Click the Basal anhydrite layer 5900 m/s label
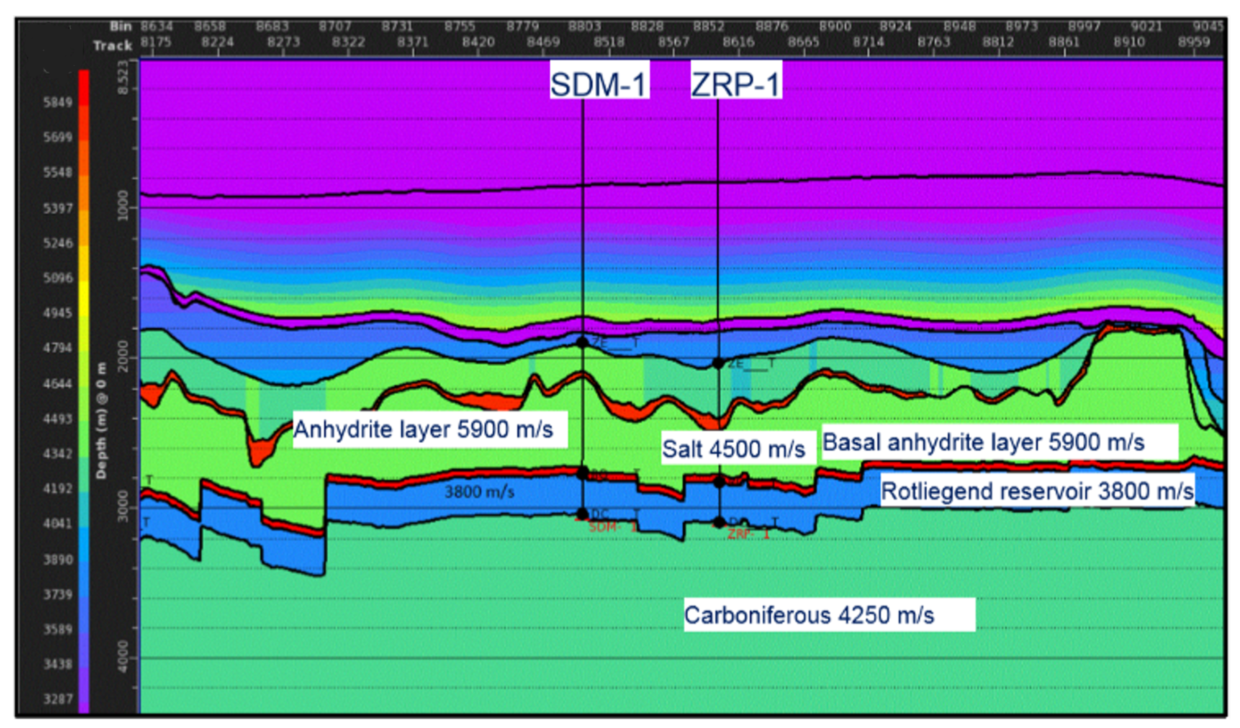This screenshot has height=728, width=1240. [983, 442]
